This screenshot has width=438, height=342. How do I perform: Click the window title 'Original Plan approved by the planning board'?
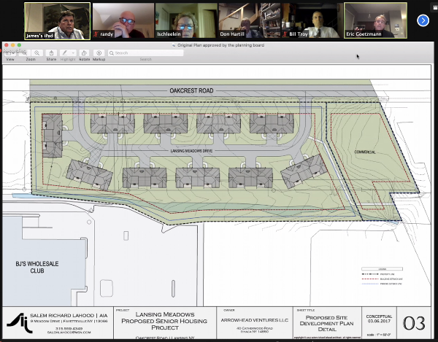coord(219,45)
